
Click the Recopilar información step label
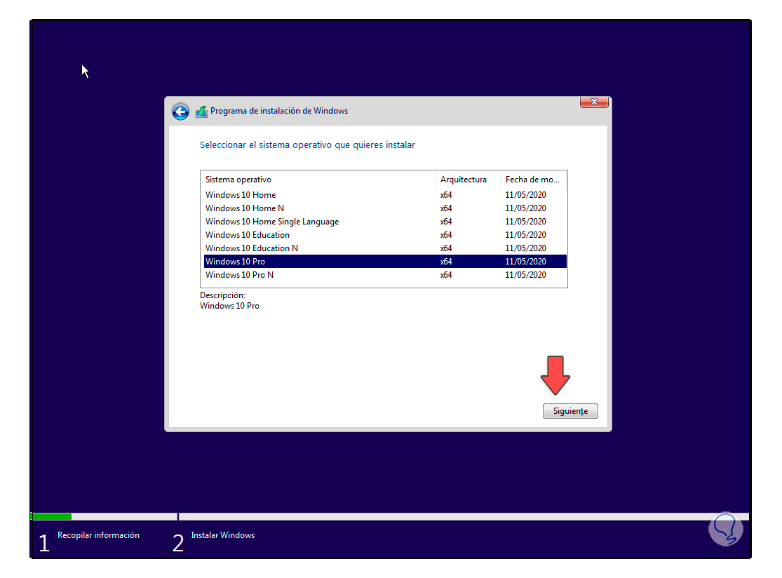coord(98,535)
